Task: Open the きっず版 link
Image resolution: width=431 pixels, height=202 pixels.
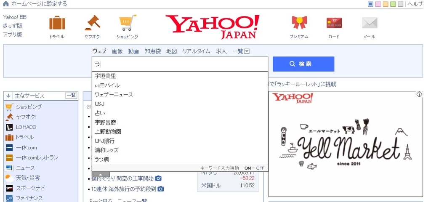Action: click(13, 26)
